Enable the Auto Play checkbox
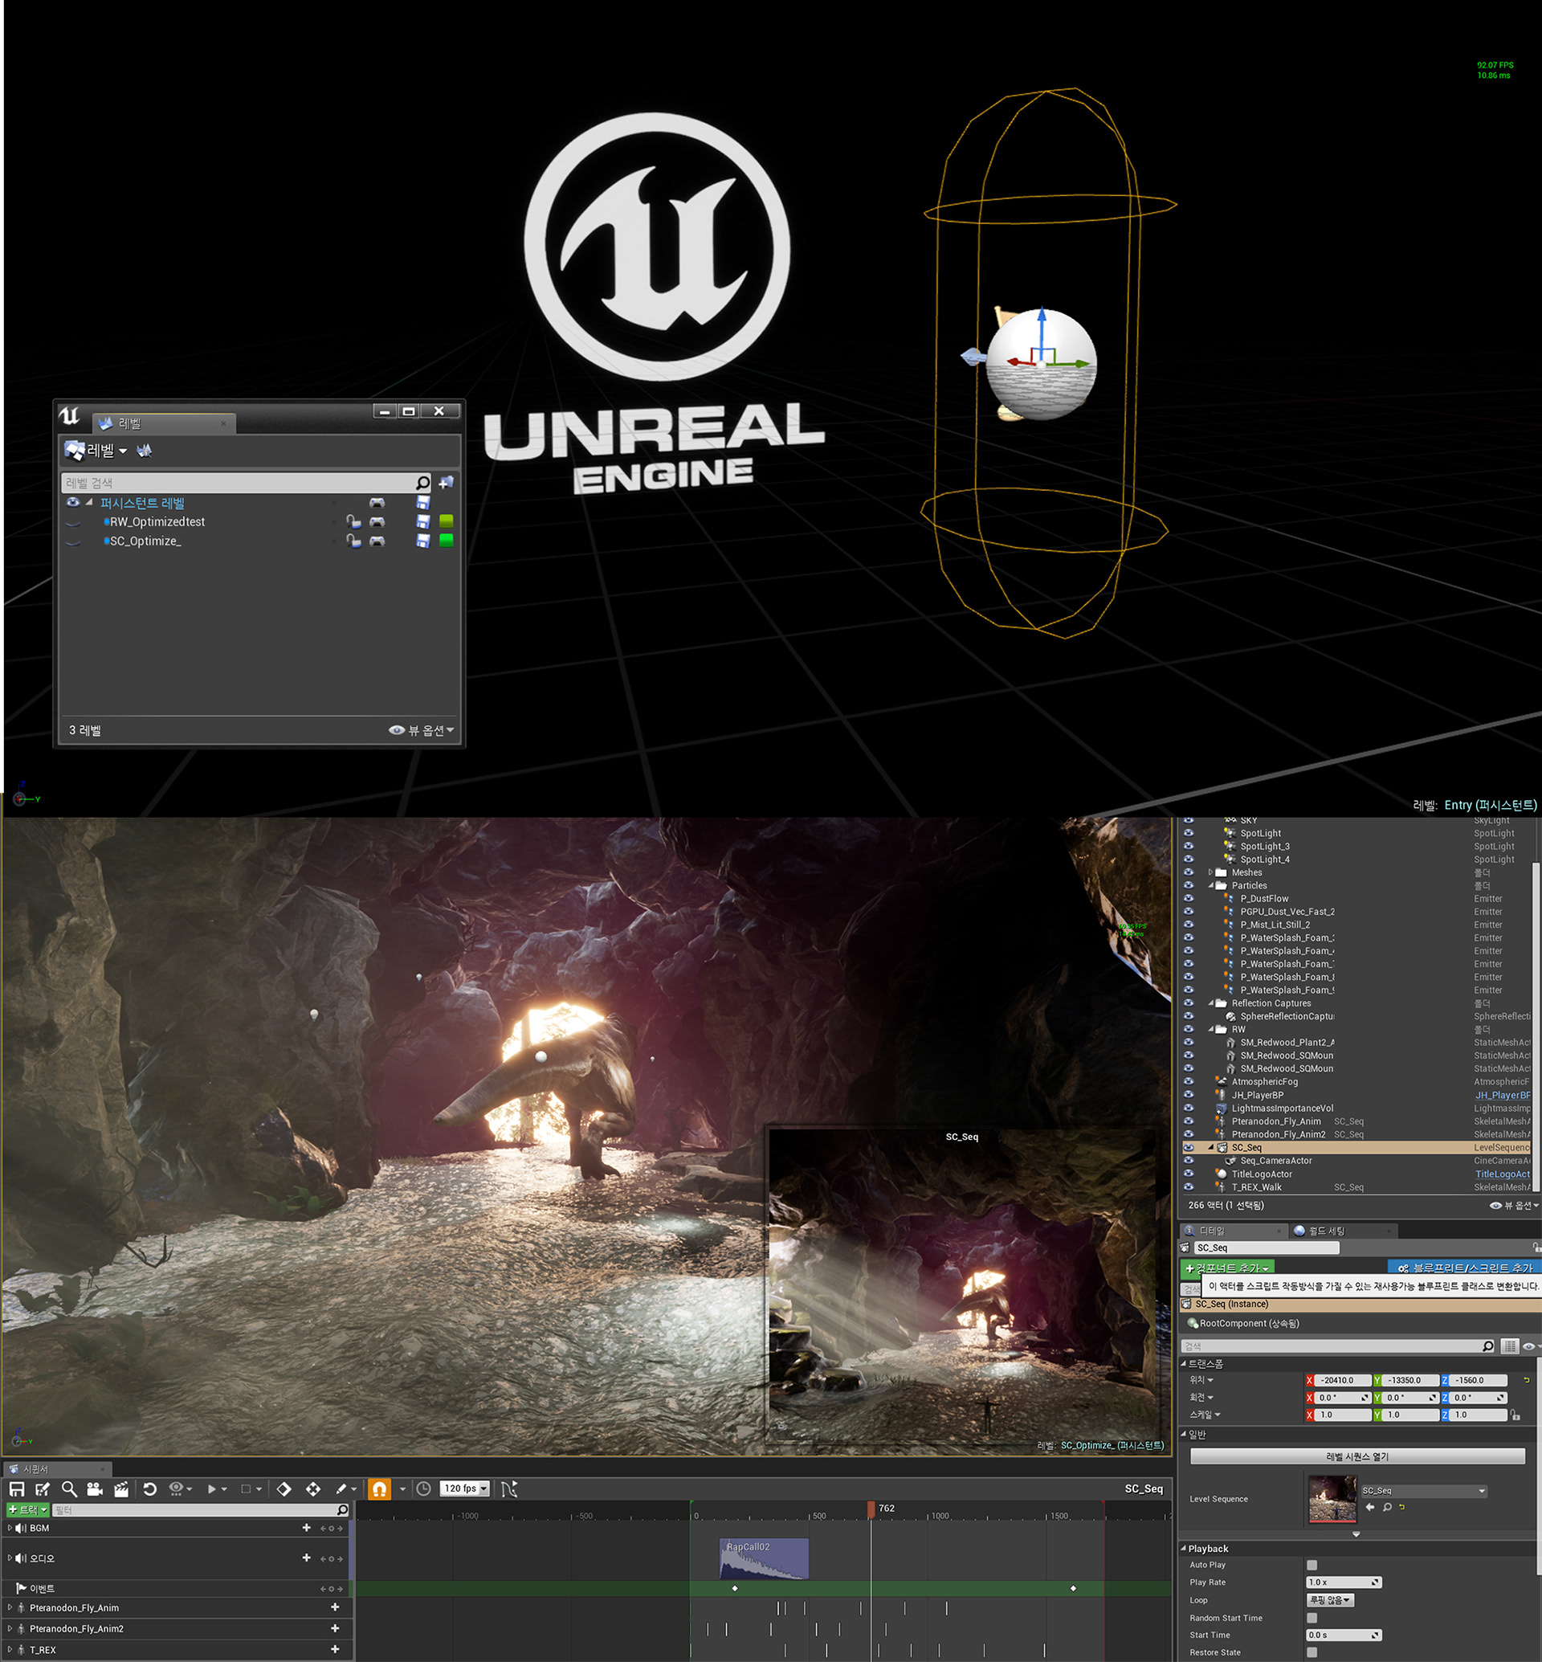This screenshot has width=1542, height=1662. click(x=1312, y=1565)
